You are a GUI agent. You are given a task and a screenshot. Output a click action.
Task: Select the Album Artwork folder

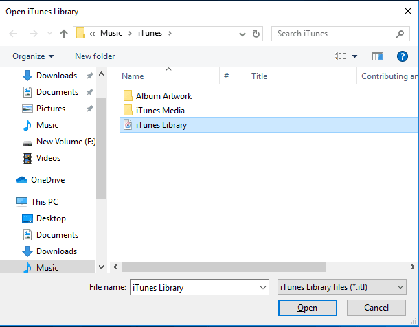(163, 96)
